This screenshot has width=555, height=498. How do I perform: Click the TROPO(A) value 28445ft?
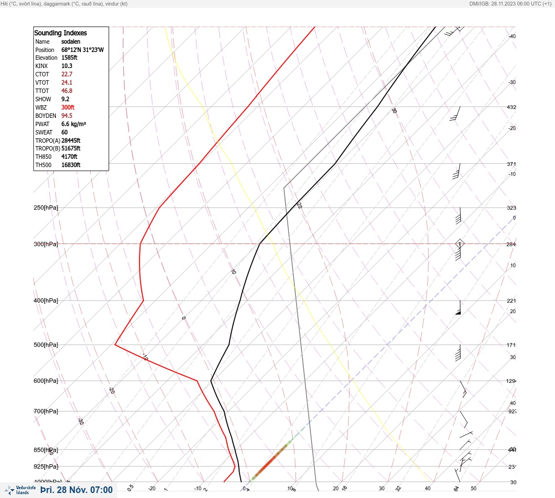[71, 141]
